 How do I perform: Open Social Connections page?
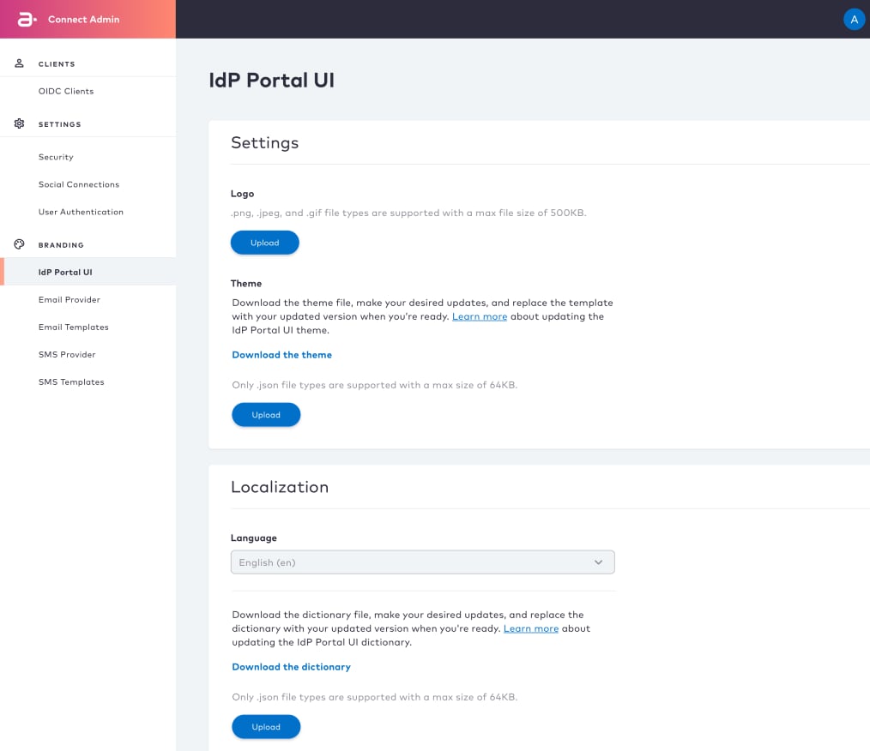click(79, 184)
